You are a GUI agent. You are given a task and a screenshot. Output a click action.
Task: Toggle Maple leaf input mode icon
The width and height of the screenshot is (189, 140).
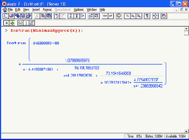12,23
